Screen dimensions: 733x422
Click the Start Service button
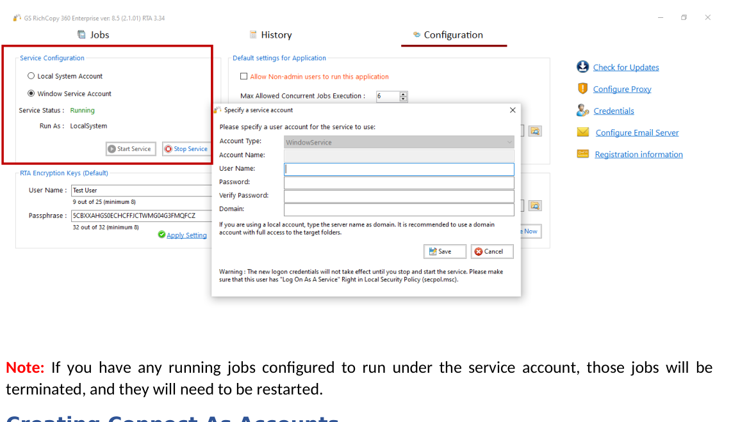[x=131, y=149]
